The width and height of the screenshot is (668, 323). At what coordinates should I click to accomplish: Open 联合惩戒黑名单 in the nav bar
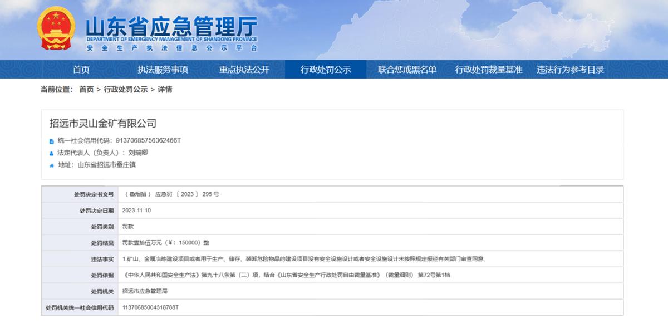click(407, 70)
